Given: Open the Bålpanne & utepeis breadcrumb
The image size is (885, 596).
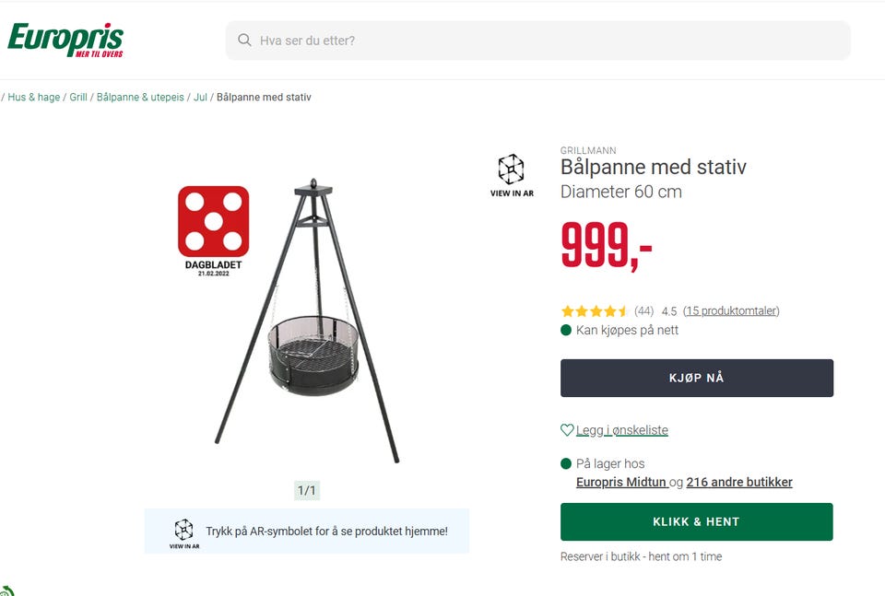Looking at the screenshot, I should (140, 97).
